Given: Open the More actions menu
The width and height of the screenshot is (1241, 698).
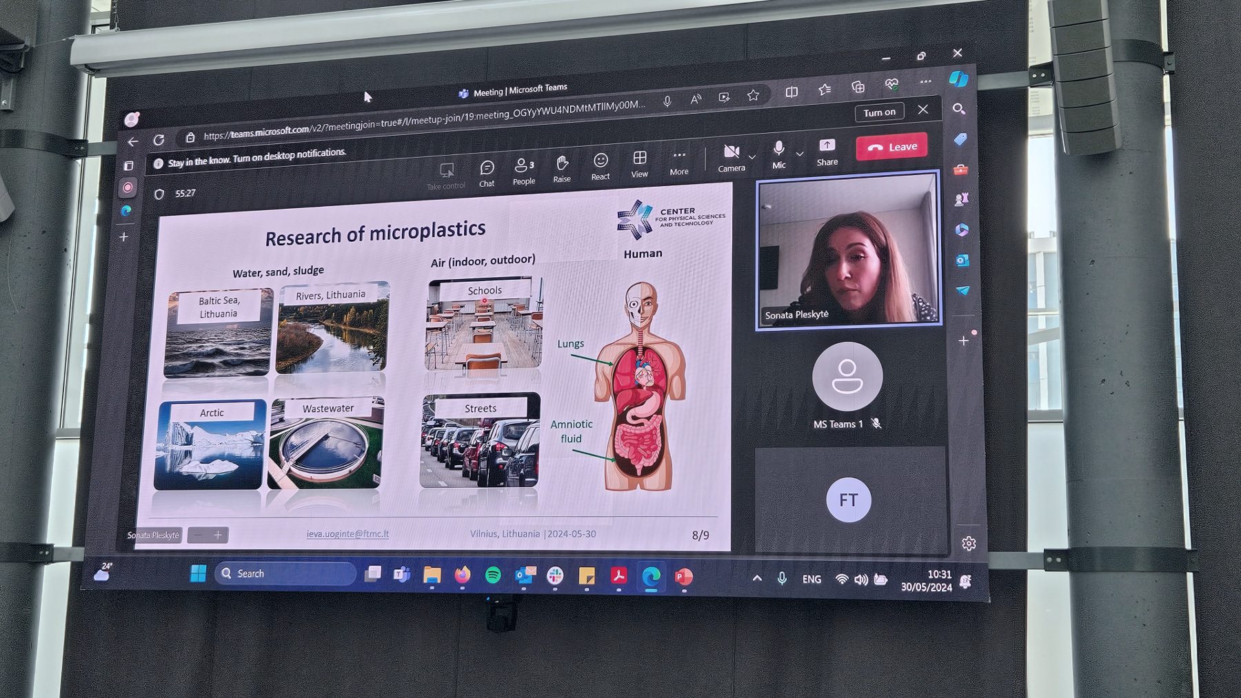Looking at the screenshot, I should [x=678, y=161].
